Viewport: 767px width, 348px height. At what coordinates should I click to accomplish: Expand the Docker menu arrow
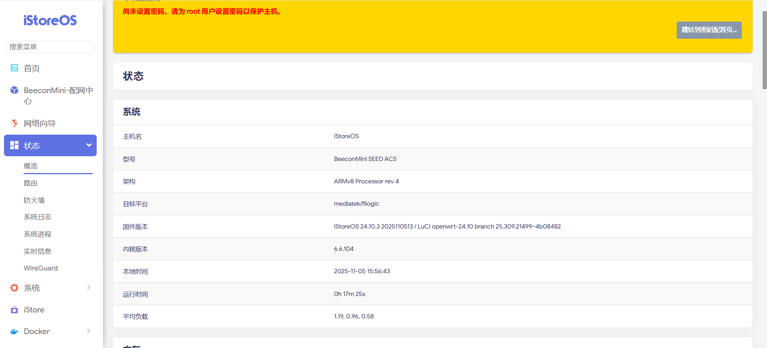coord(89,331)
